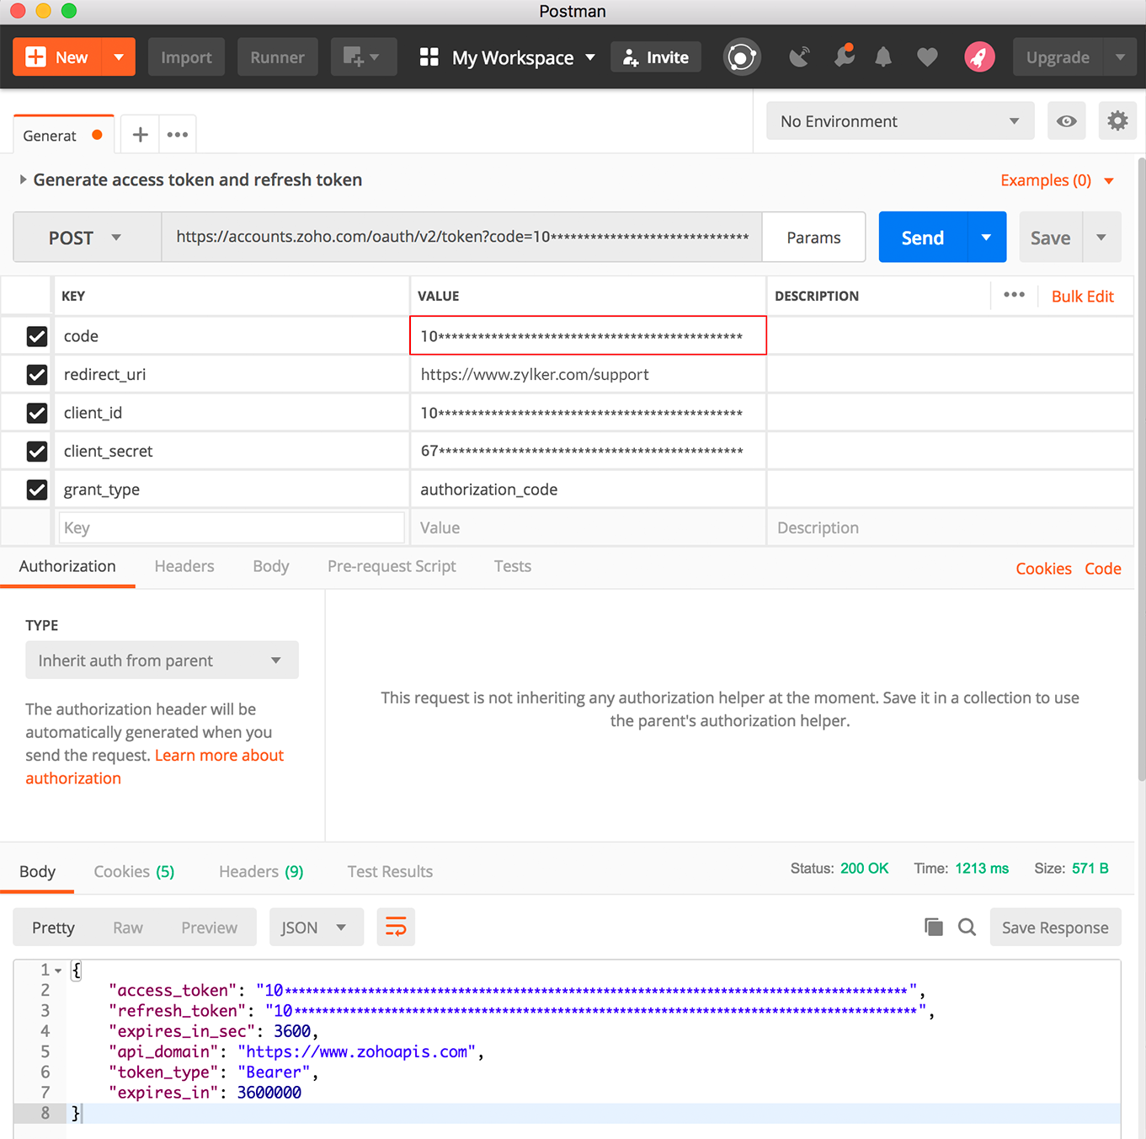
Task: Open the Inherit auth from parent dropdown
Action: point(162,660)
